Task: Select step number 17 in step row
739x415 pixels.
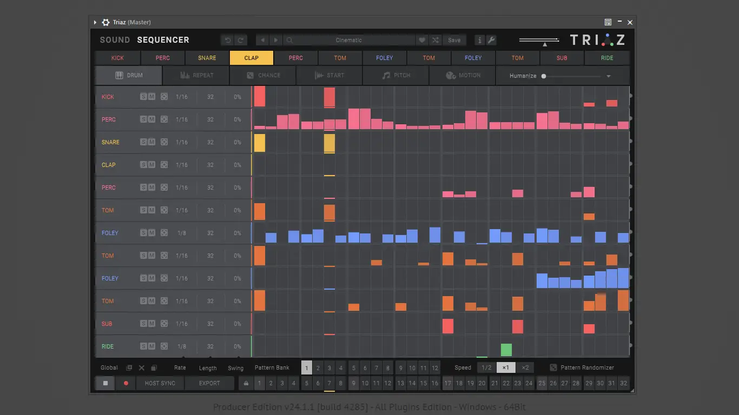Action: [447, 384]
